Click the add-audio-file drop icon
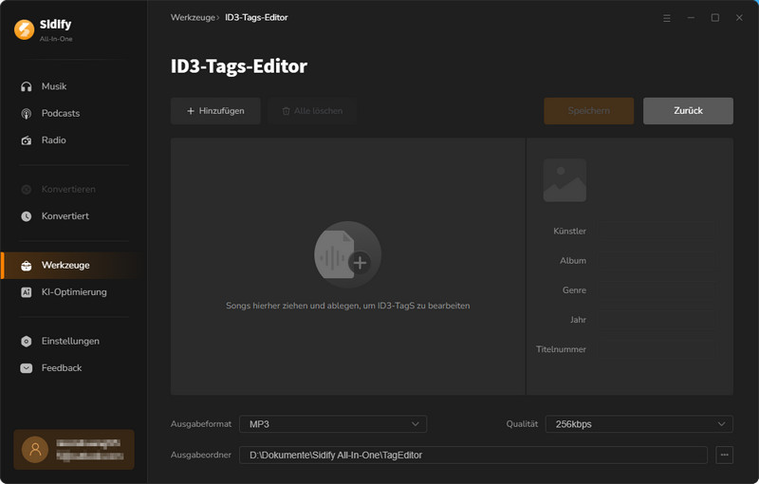The height and width of the screenshot is (484, 759). coord(347,254)
